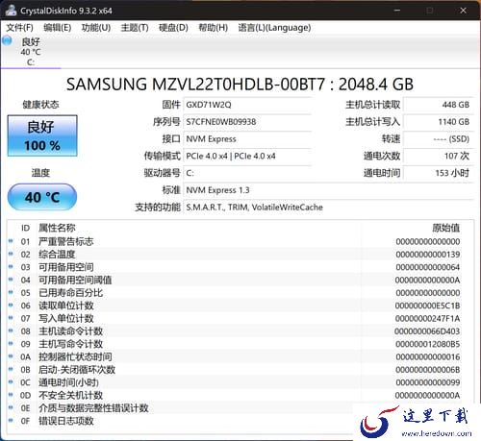Viewport: 481px width, 441px height.
Task: Click the 原始值 column header
Action: click(445, 228)
